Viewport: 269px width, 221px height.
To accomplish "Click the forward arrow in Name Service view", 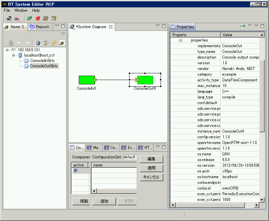I will coord(27,43).
